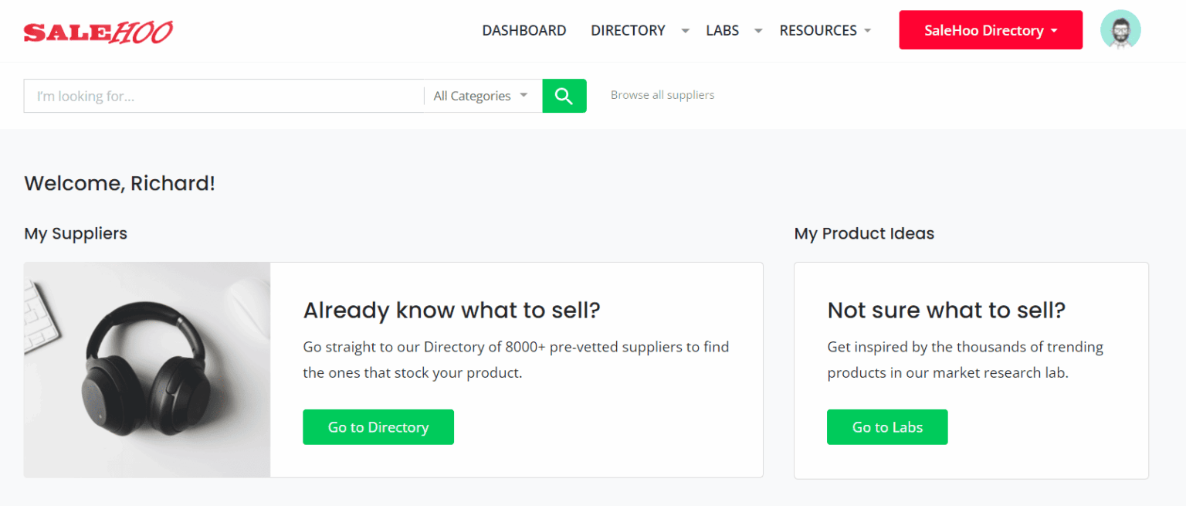
Task: Open the RESOURCES dropdown arrow
Action: click(868, 30)
